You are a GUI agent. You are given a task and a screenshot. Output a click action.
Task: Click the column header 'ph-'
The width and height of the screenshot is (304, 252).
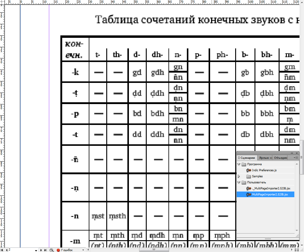point(222,55)
